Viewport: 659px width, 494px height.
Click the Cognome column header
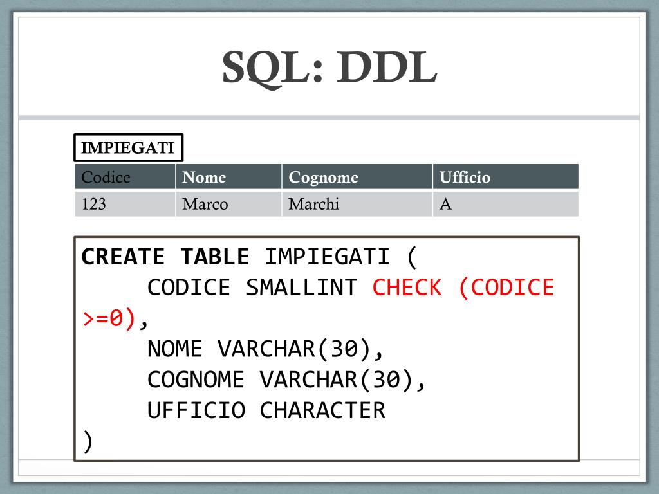357,177
